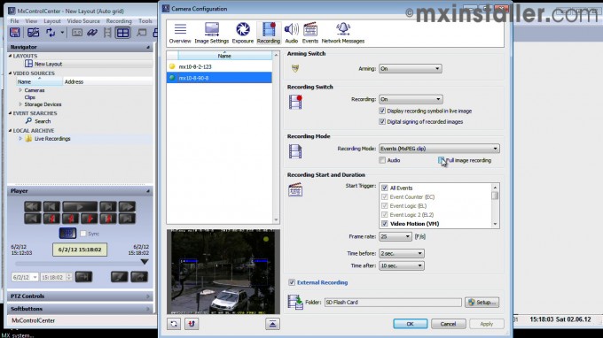Uncheck the All Events start trigger
Viewport: 603px width, 338px height.
coord(385,188)
